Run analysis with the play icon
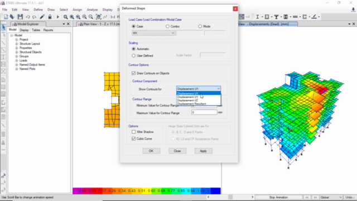Viewport: 357px width, 201px height. (57, 17)
